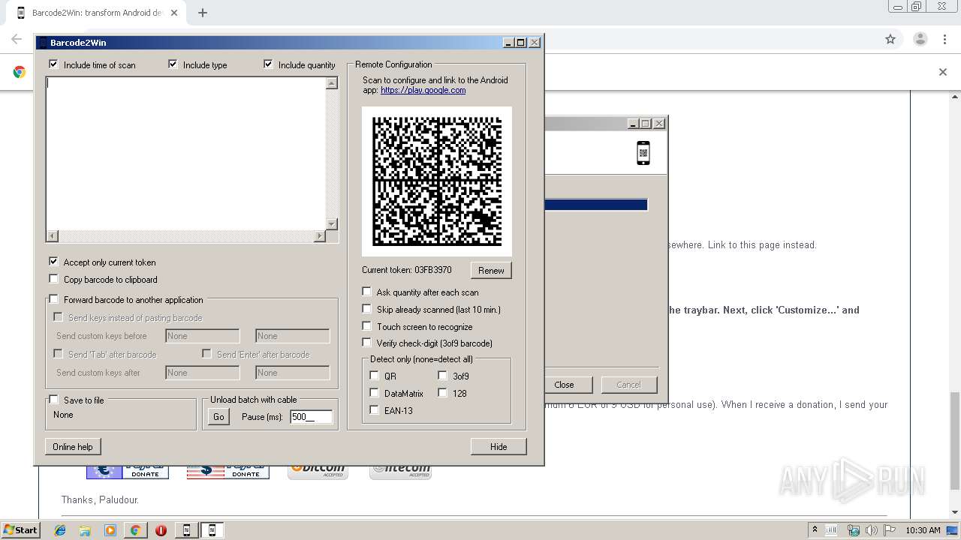Screen dimensions: 961x540
Task: Click the phone icon in the background dialog
Action: (643, 152)
